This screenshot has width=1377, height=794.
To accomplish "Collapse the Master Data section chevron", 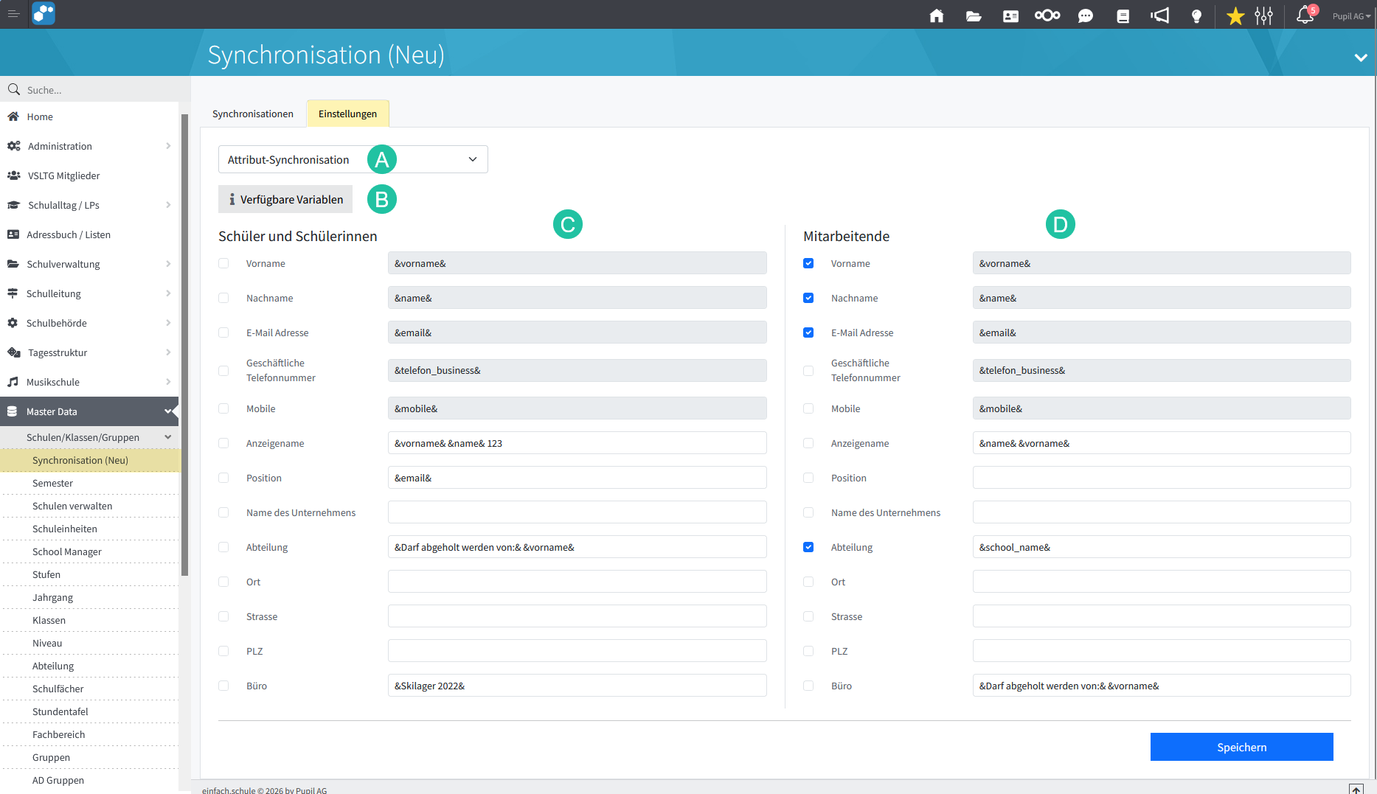I will coord(168,411).
